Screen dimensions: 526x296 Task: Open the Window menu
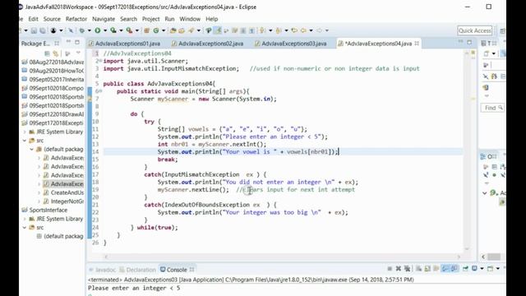[190, 19]
